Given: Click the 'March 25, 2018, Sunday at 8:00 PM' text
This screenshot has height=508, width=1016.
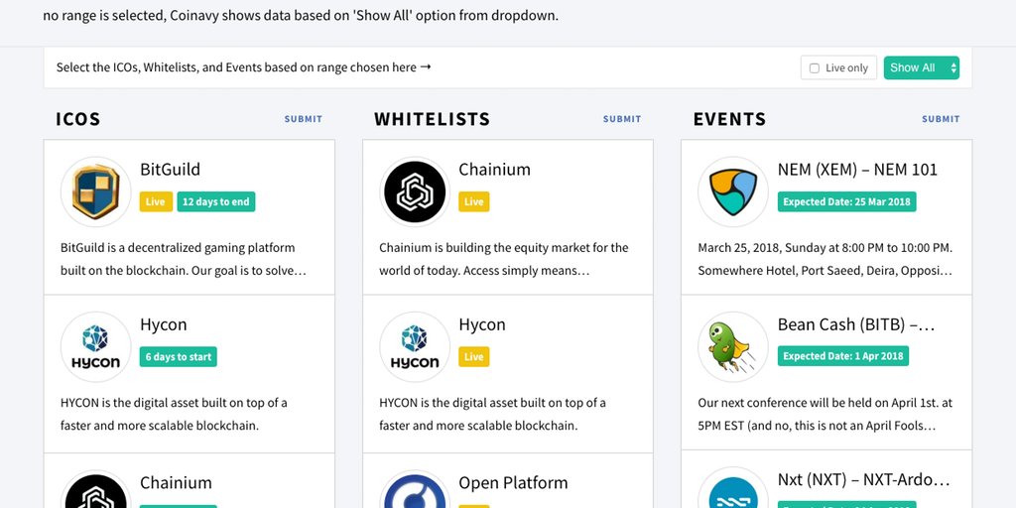Looking at the screenshot, I should coord(825,259).
